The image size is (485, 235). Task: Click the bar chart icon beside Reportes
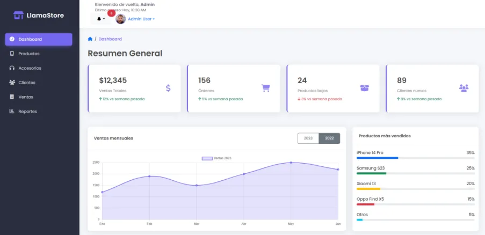[x=12, y=111]
